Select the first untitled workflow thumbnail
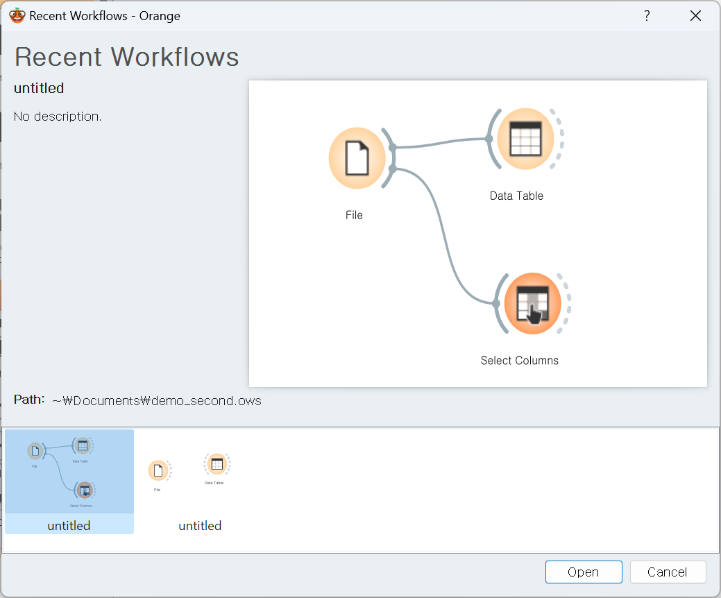The width and height of the screenshot is (721, 598). [69, 481]
